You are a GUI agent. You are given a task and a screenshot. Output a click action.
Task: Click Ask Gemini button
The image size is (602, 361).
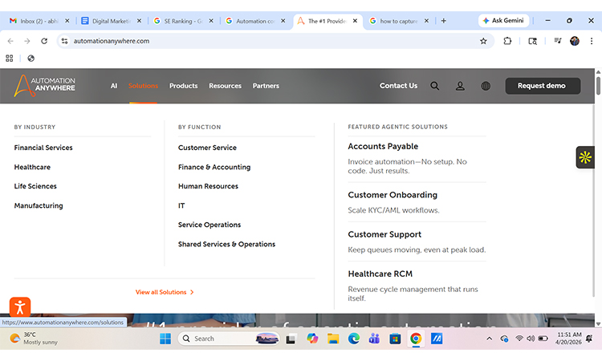click(x=503, y=21)
